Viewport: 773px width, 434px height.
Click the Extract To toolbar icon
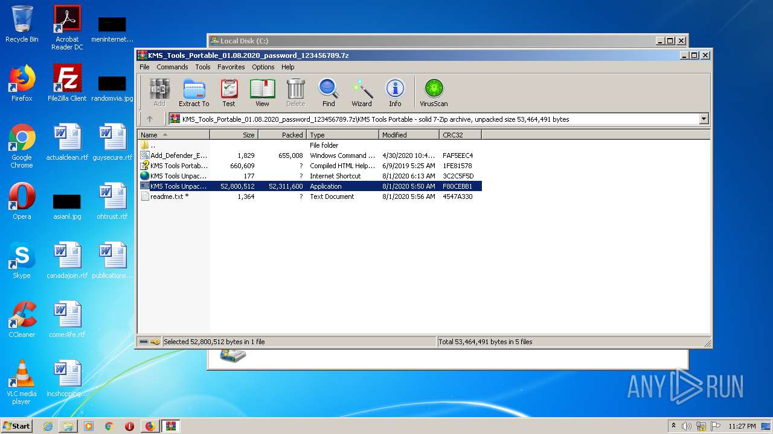click(x=194, y=93)
